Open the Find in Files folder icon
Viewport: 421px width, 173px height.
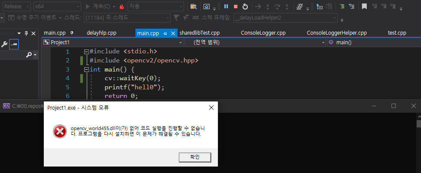193,7
